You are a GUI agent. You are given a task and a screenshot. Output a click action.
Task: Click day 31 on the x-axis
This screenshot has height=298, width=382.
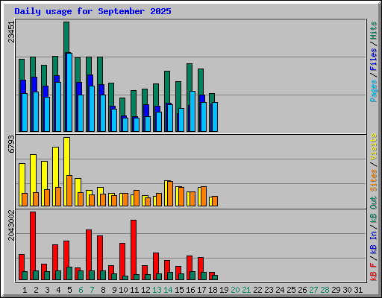tap(358, 290)
